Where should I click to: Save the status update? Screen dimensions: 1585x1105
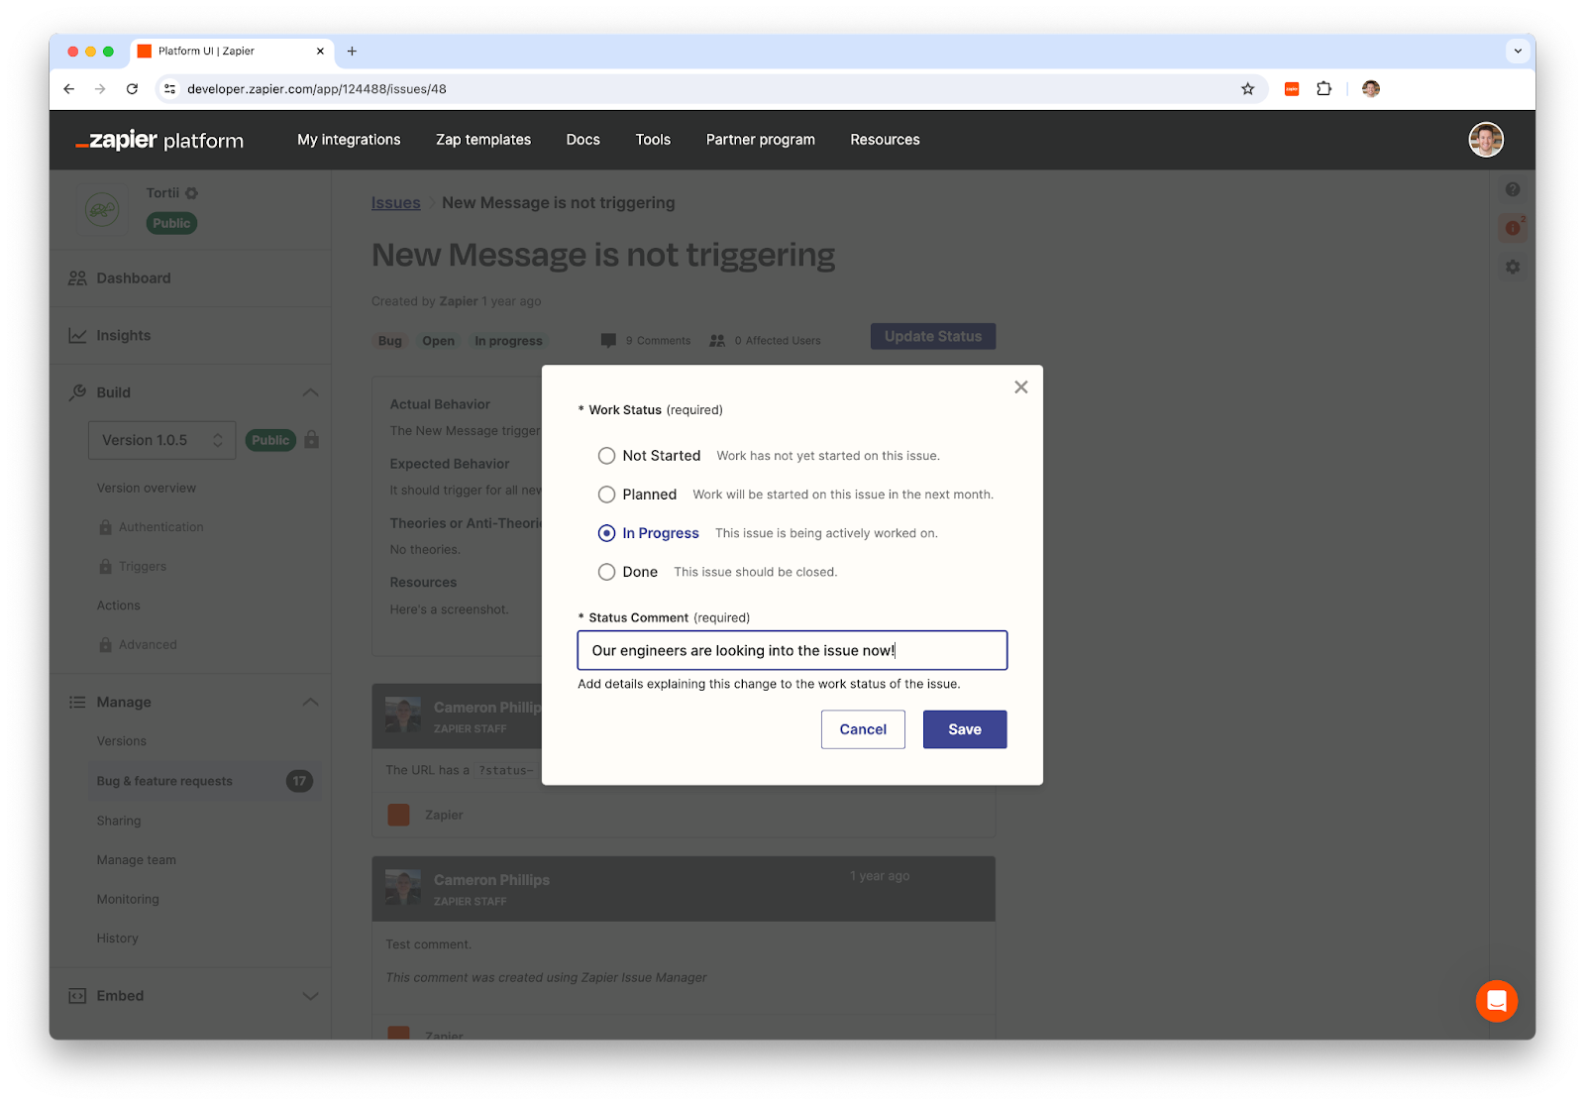(x=965, y=729)
